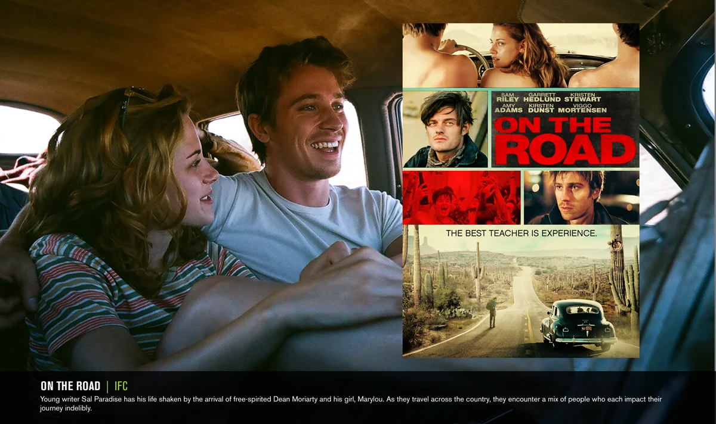Click 'THE BEST TEACHER IS EXPERIENCE.' tagline
This screenshot has height=424, width=716.
[521, 233]
